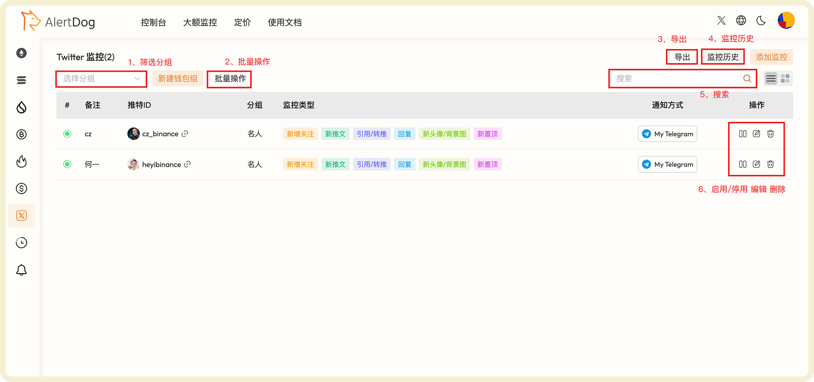Click 新推文 tag in cz row

click(x=336, y=134)
